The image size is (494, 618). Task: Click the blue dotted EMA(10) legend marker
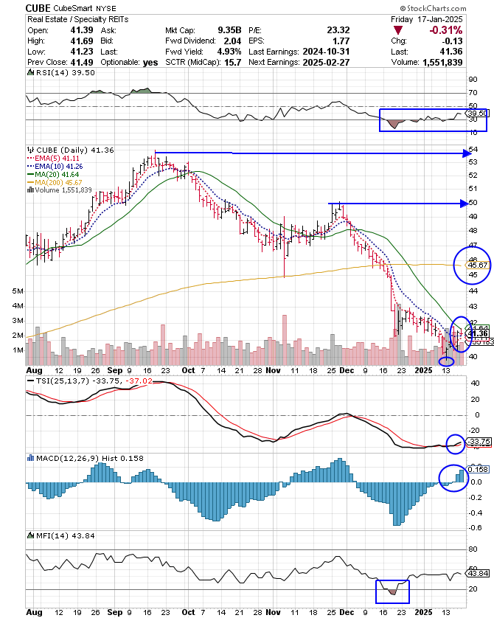tap(31, 167)
